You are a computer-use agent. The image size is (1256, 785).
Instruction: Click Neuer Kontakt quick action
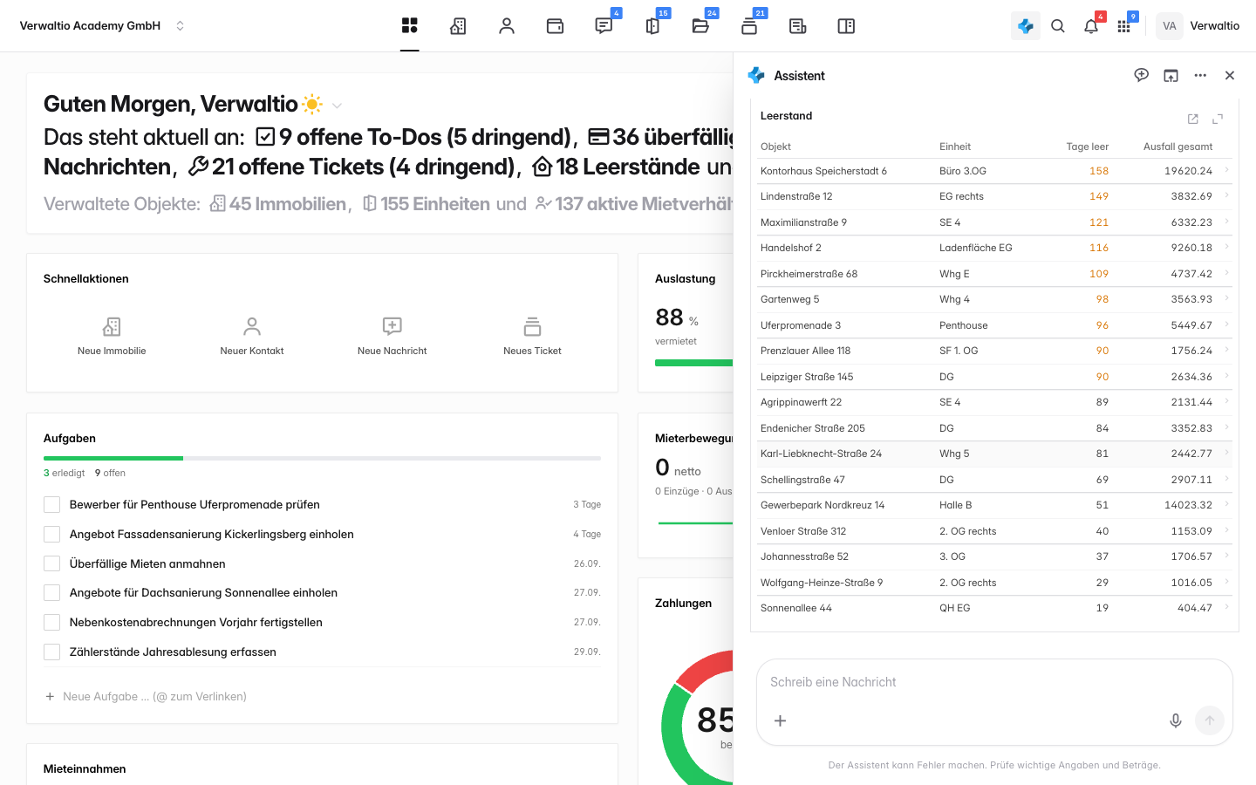[252, 336]
